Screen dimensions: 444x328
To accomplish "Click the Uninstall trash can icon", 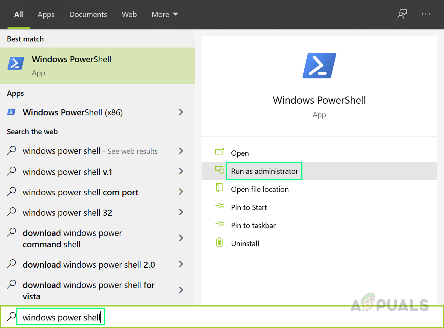I will pyautogui.click(x=219, y=242).
